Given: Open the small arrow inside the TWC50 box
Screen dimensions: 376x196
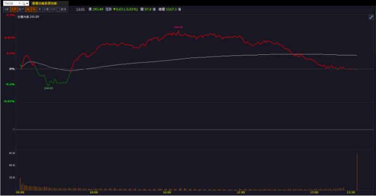Looking at the screenshot, I should coord(20,3).
